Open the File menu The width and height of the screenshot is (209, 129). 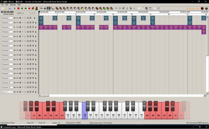[2, 4]
